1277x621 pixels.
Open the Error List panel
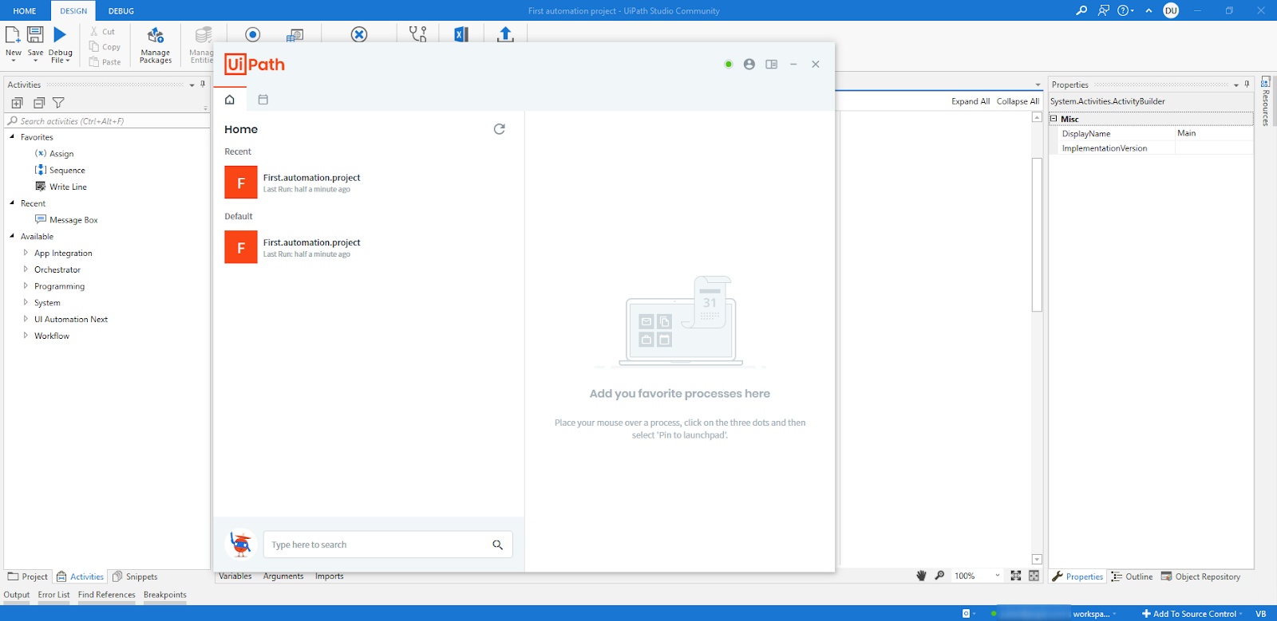(x=53, y=595)
